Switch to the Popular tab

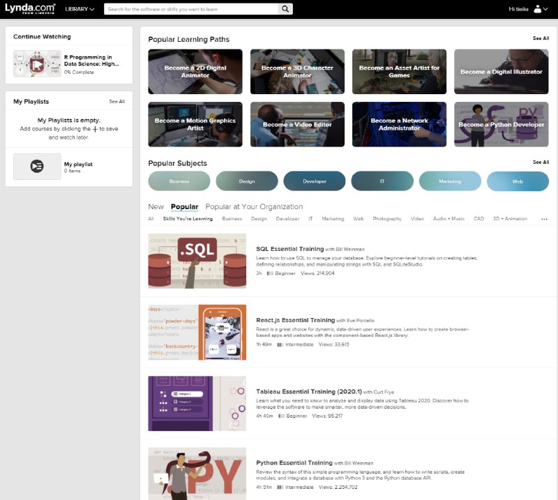click(184, 206)
